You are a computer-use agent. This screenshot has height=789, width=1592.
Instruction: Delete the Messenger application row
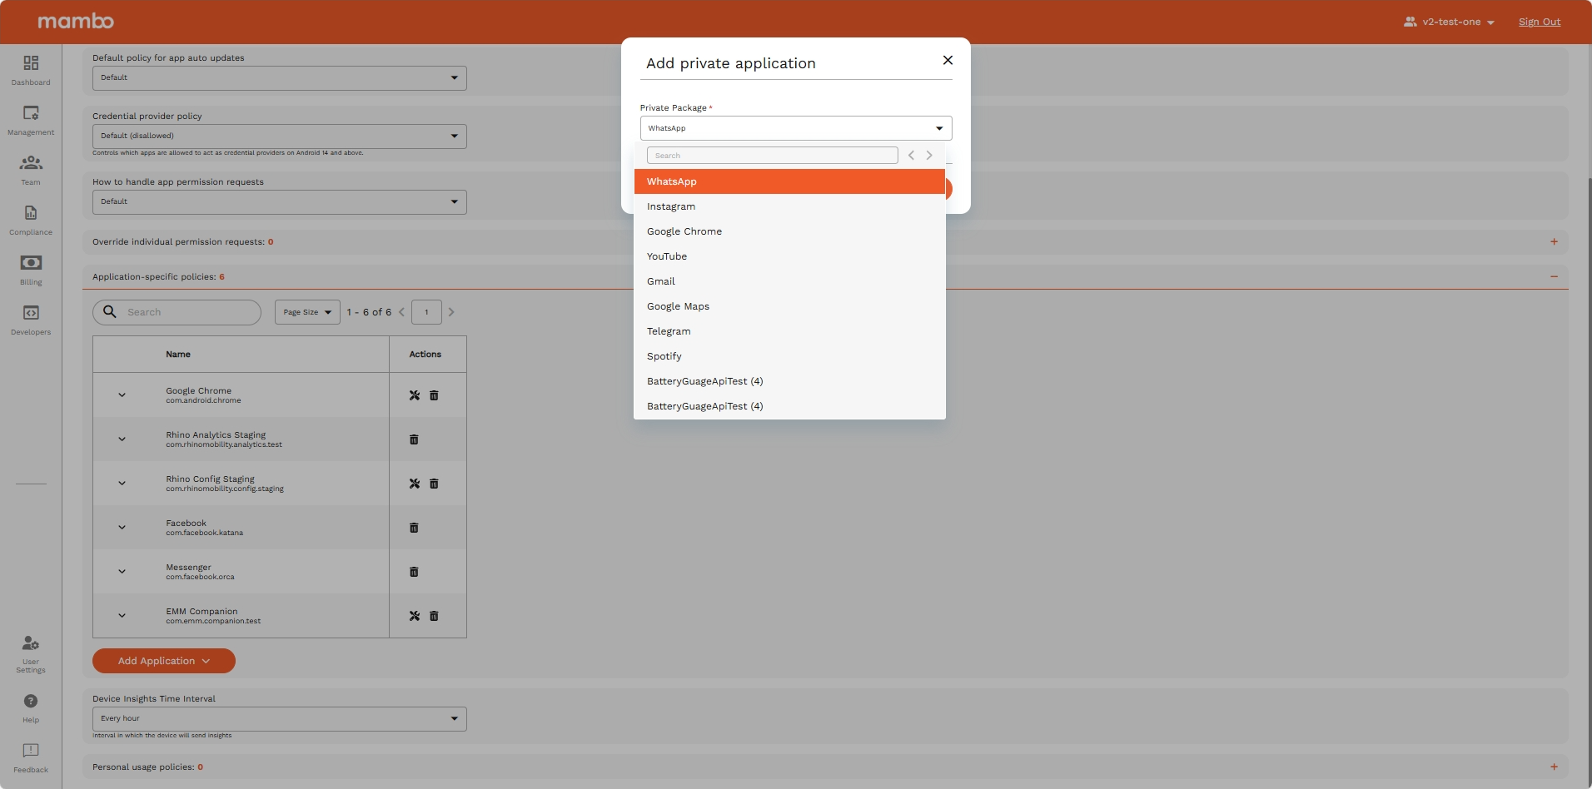tap(414, 572)
